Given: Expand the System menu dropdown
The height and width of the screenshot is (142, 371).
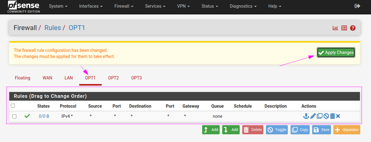Looking at the screenshot, I should [58, 6].
